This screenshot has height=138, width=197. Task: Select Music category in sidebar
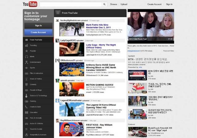(38, 57)
